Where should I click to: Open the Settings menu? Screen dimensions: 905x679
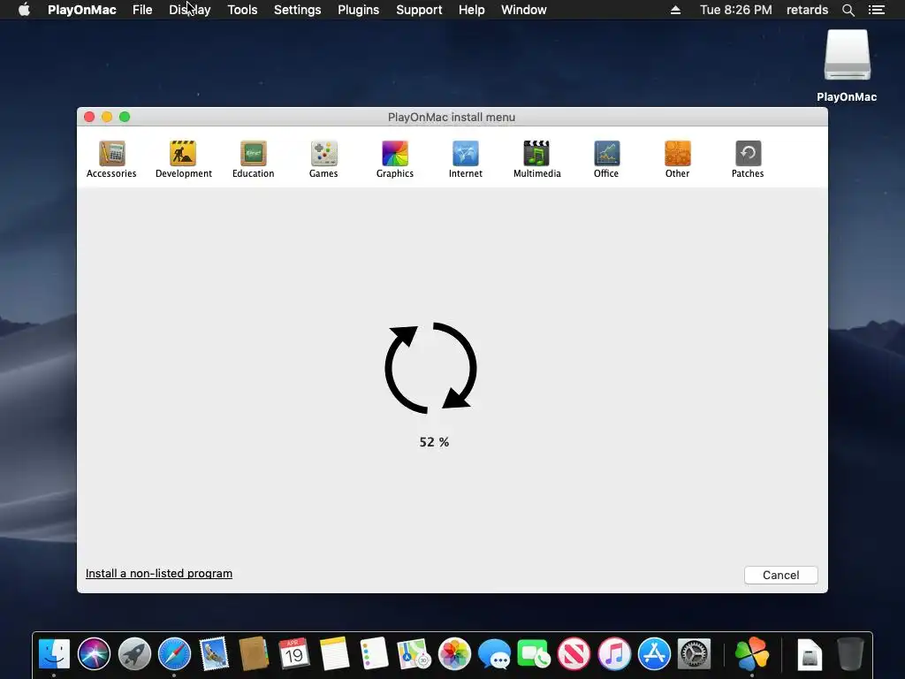pyautogui.click(x=297, y=10)
